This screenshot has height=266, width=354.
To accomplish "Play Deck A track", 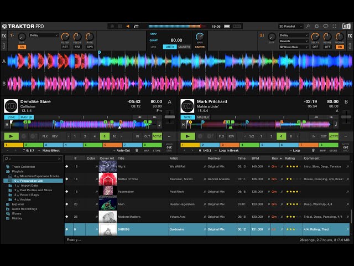I will [x=11, y=136].
